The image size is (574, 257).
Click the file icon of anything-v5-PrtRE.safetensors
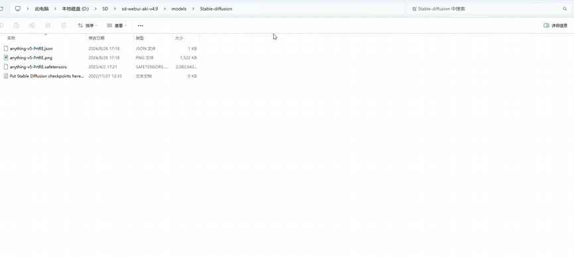tap(5, 66)
